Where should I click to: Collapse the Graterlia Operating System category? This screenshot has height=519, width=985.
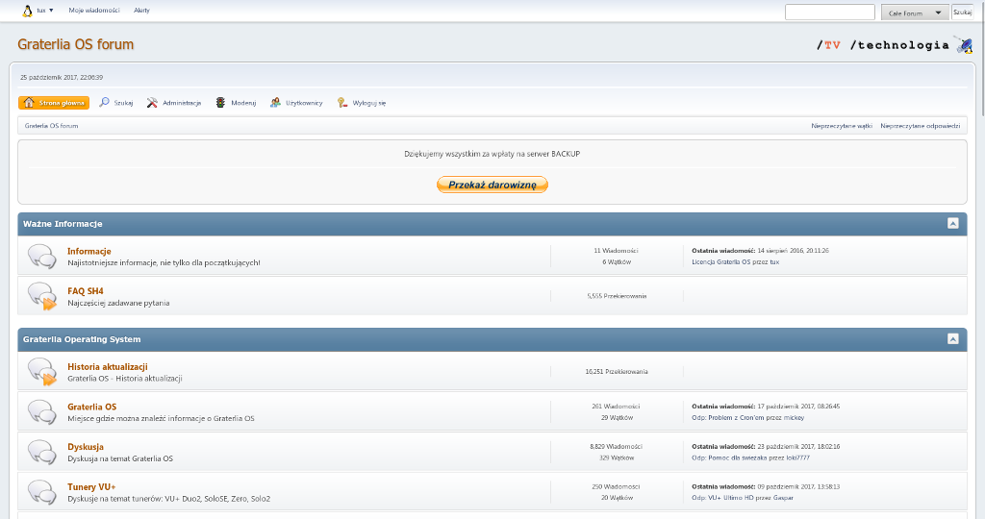tap(953, 339)
